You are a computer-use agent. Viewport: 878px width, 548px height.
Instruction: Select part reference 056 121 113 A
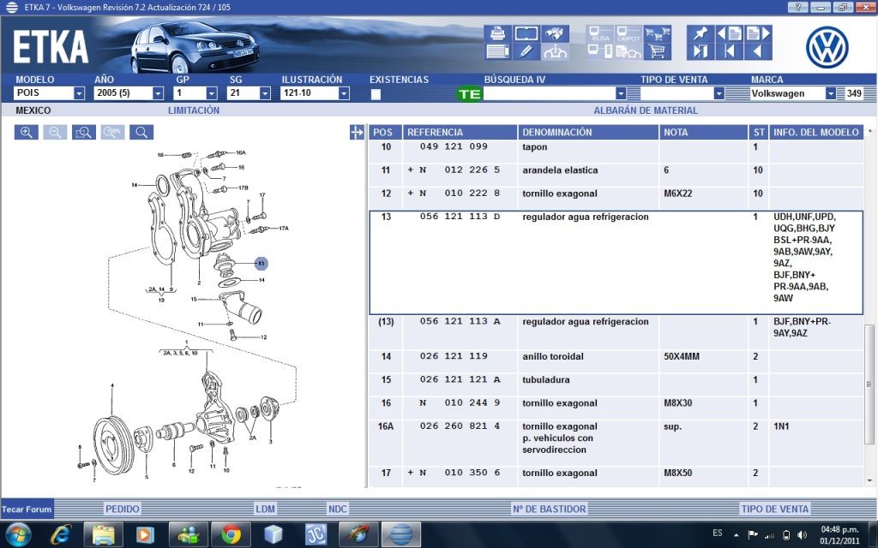(x=460, y=322)
